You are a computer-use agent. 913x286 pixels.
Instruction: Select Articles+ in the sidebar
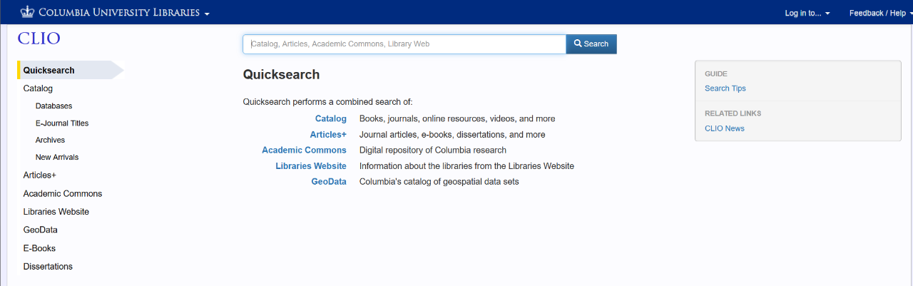tap(39, 175)
